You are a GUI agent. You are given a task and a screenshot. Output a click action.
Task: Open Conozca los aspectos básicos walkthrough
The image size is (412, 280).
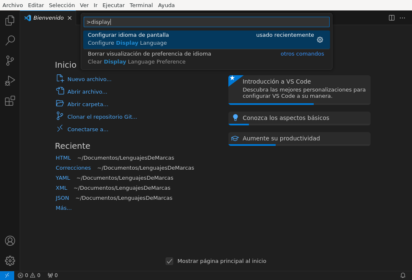[x=299, y=118]
